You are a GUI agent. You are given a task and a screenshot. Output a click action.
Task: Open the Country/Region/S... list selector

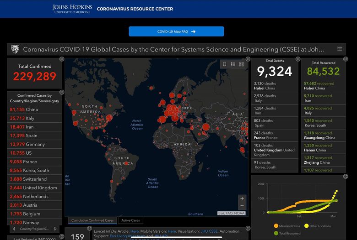34,229
